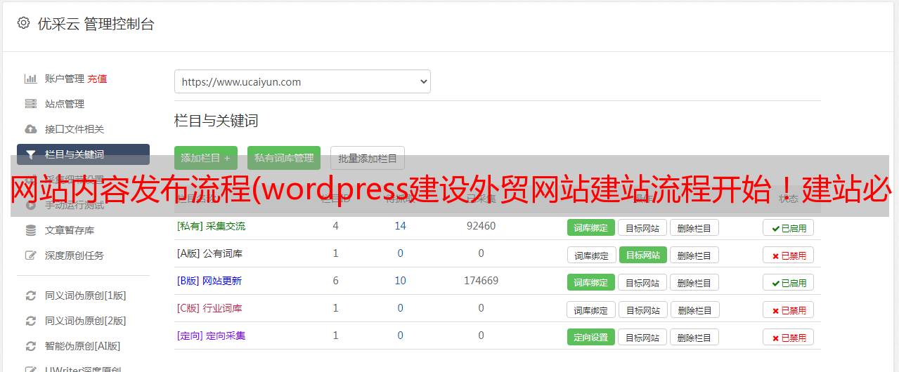Click 目标网站 for 定向采集 row

click(642, 337)
